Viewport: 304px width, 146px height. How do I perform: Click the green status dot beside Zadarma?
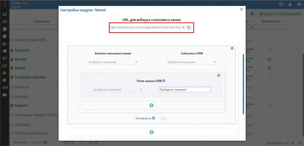point(12,50)
